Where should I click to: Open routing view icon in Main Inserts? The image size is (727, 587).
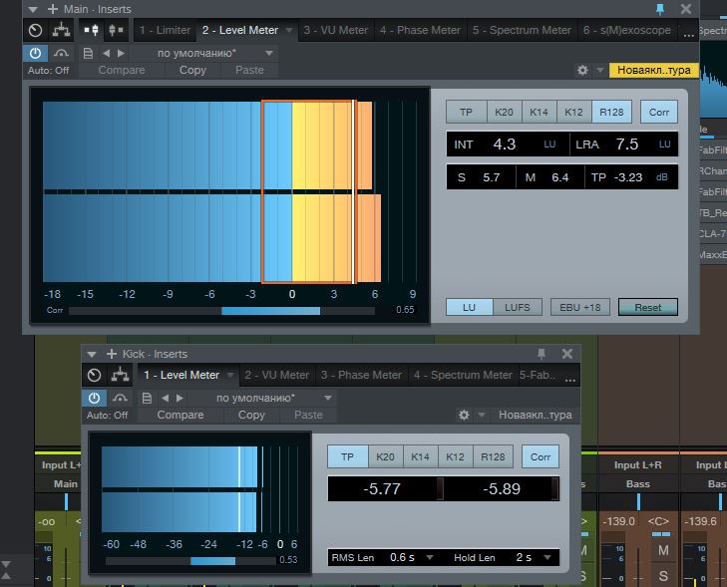point(61,31)
